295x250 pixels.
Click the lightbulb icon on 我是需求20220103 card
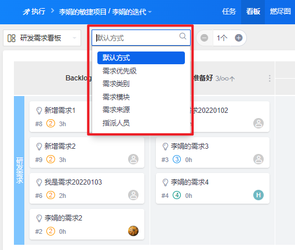click(39, 182)
